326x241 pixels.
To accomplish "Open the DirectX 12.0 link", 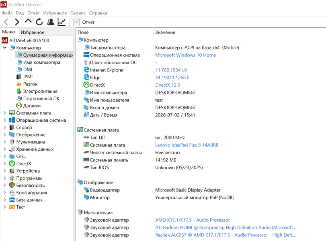I will pos(168,85).
